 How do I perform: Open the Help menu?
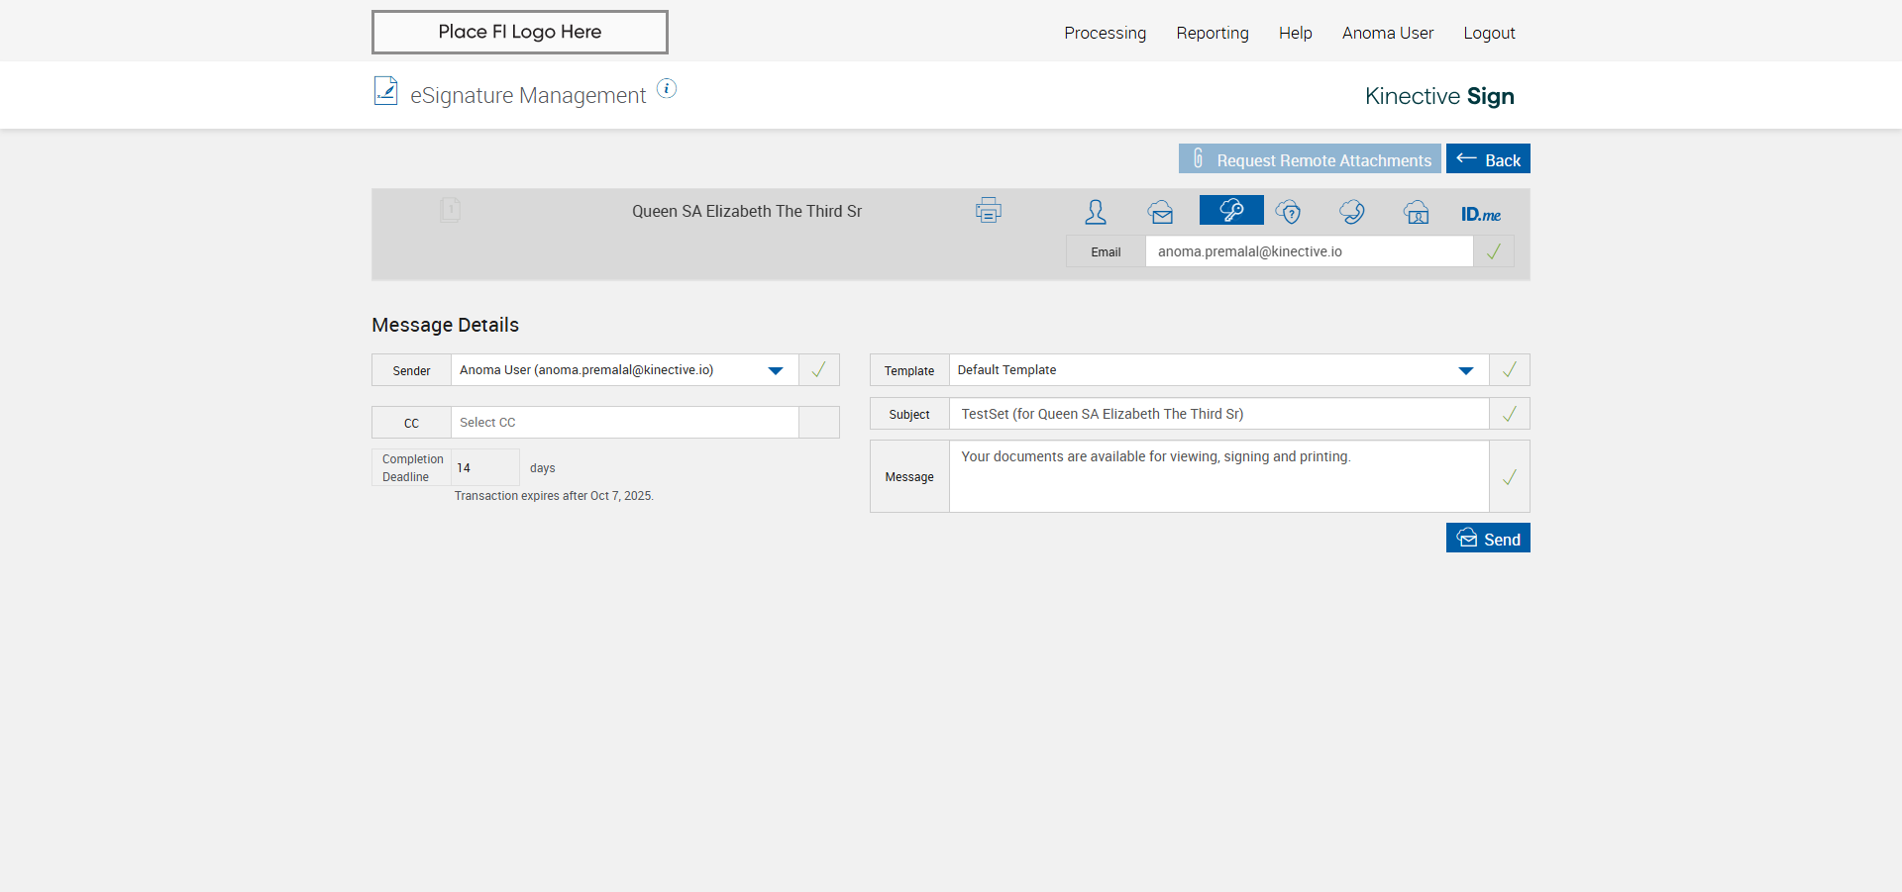click(1296, 33)
